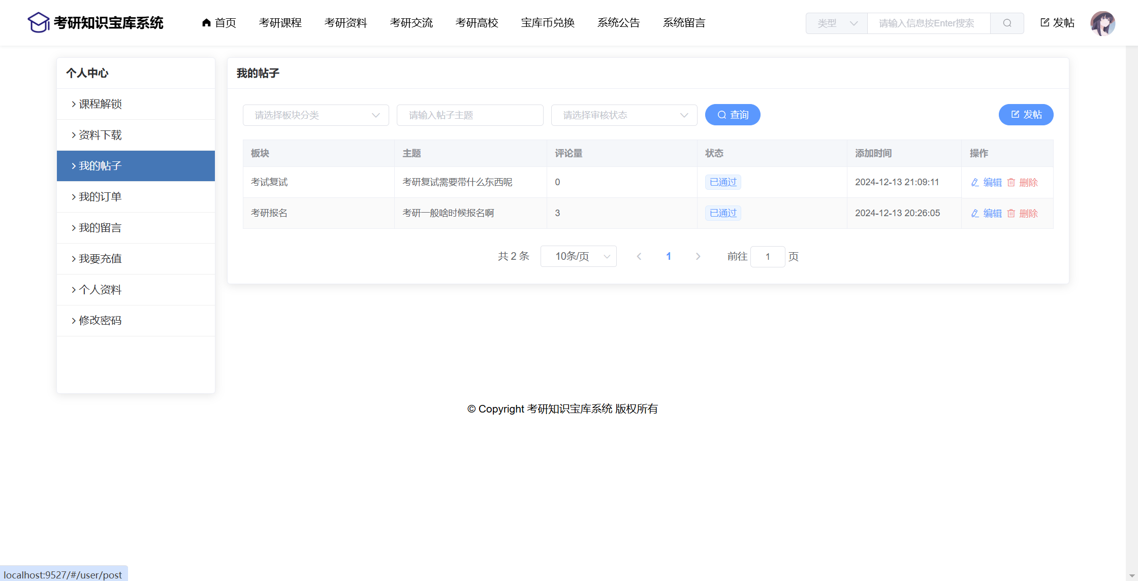Expand the 请选择审核状态 dropdown
The width and height of the screenshot is (1138, 581).
[x=624, y=115]
